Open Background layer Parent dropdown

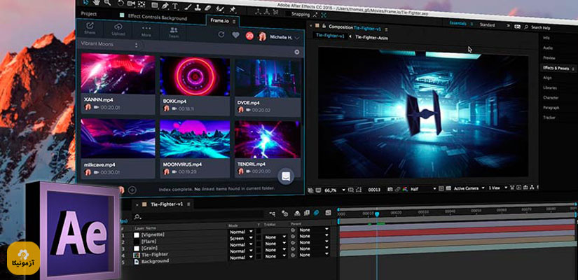tap(315, 255)
